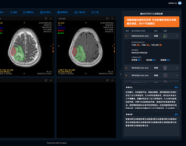
Task: Copy the imaging diagnosis (影像诊断) text
Action: (x=176, y=114)
